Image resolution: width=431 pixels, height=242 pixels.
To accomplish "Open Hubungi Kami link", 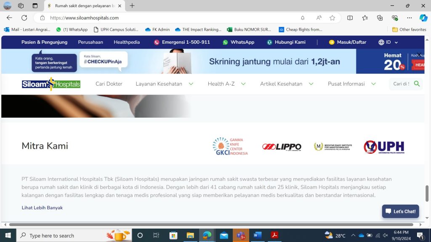I will point(286,42).
